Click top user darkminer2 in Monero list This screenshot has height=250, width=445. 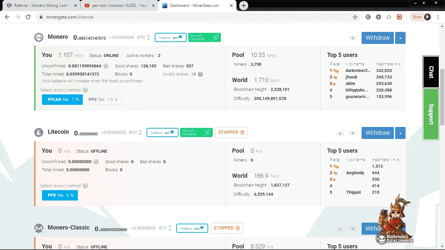point(358,71)
